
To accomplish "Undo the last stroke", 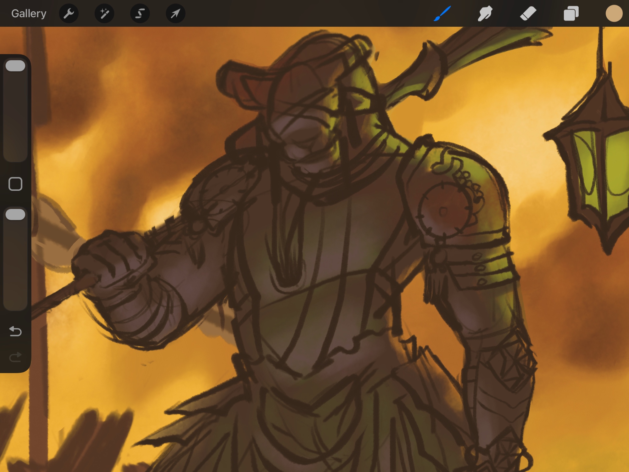I will tap(15, 331).
